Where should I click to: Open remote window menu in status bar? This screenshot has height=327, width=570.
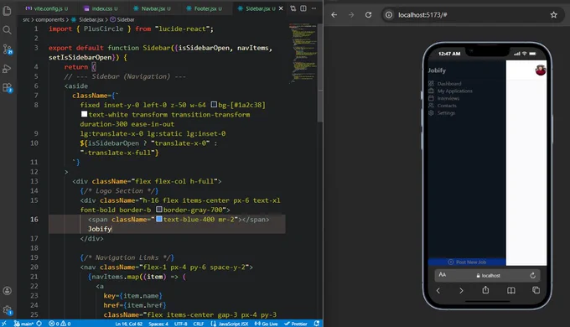click(x=4, y=324)
